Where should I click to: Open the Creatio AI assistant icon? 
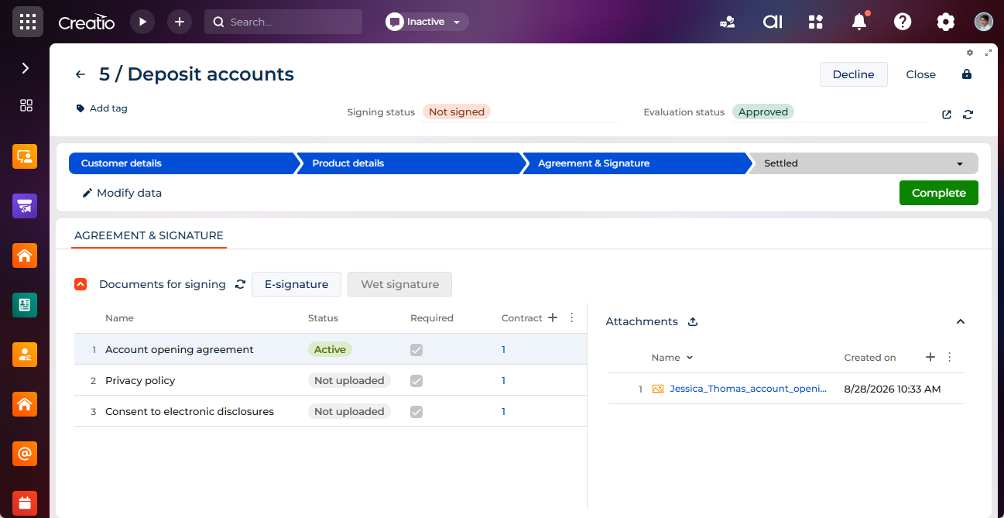click(x=773, y=22)
